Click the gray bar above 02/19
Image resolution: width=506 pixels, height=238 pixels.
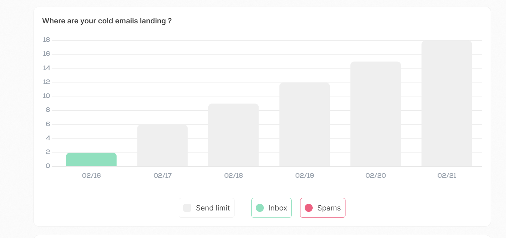coord(305,124)
